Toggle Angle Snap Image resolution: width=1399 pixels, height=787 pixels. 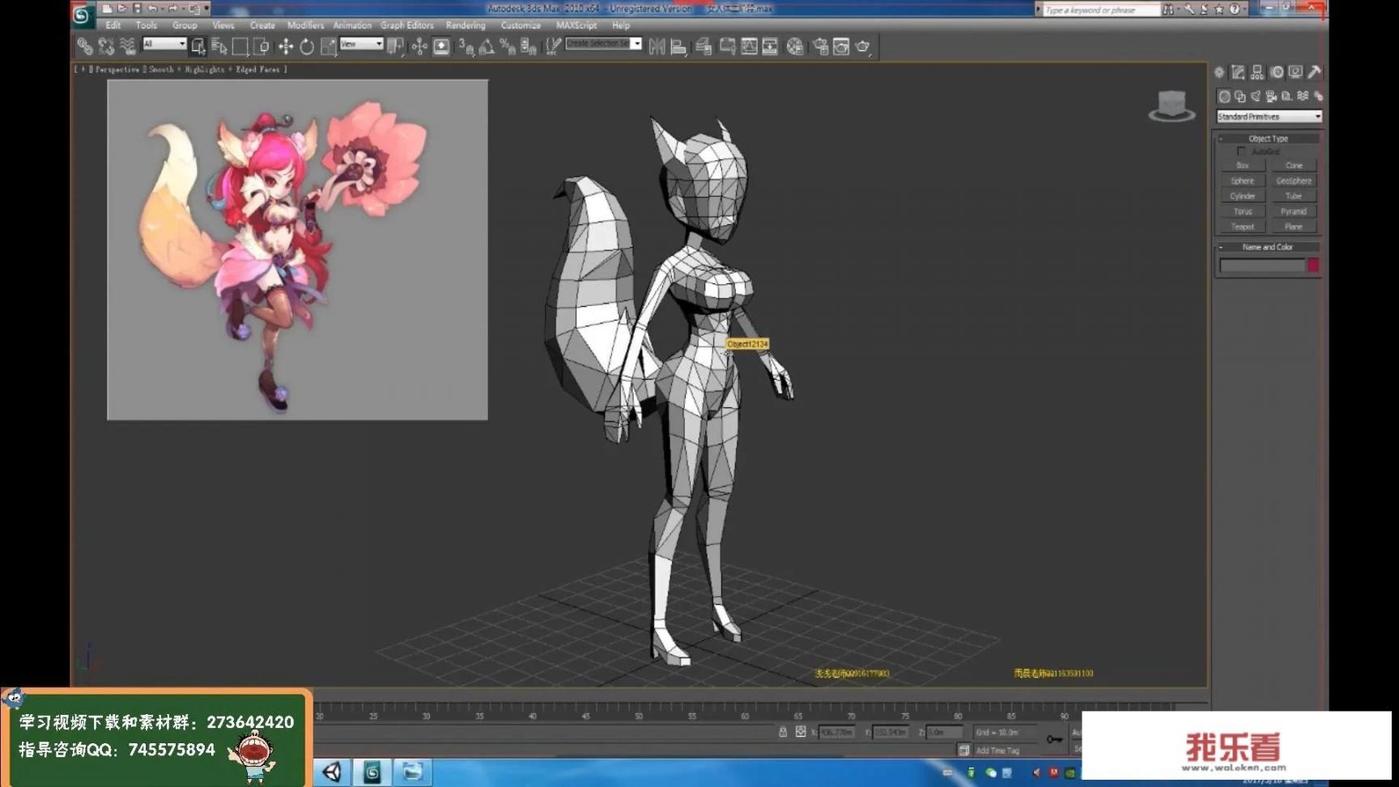tap(487, 47)
